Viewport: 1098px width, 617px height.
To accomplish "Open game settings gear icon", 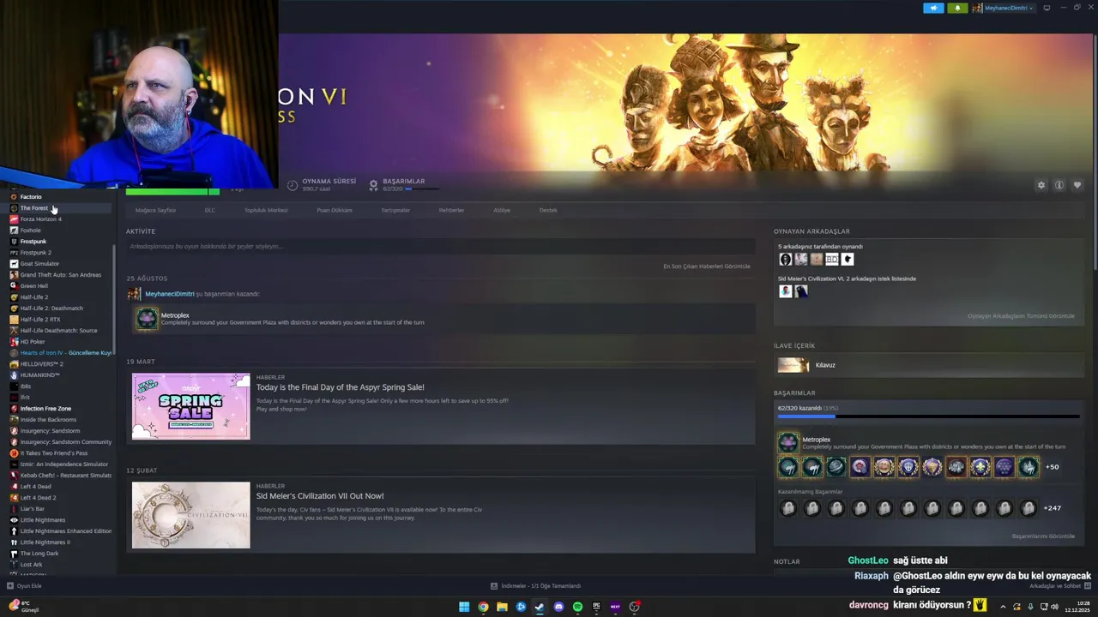I will tap(1041, 185).
